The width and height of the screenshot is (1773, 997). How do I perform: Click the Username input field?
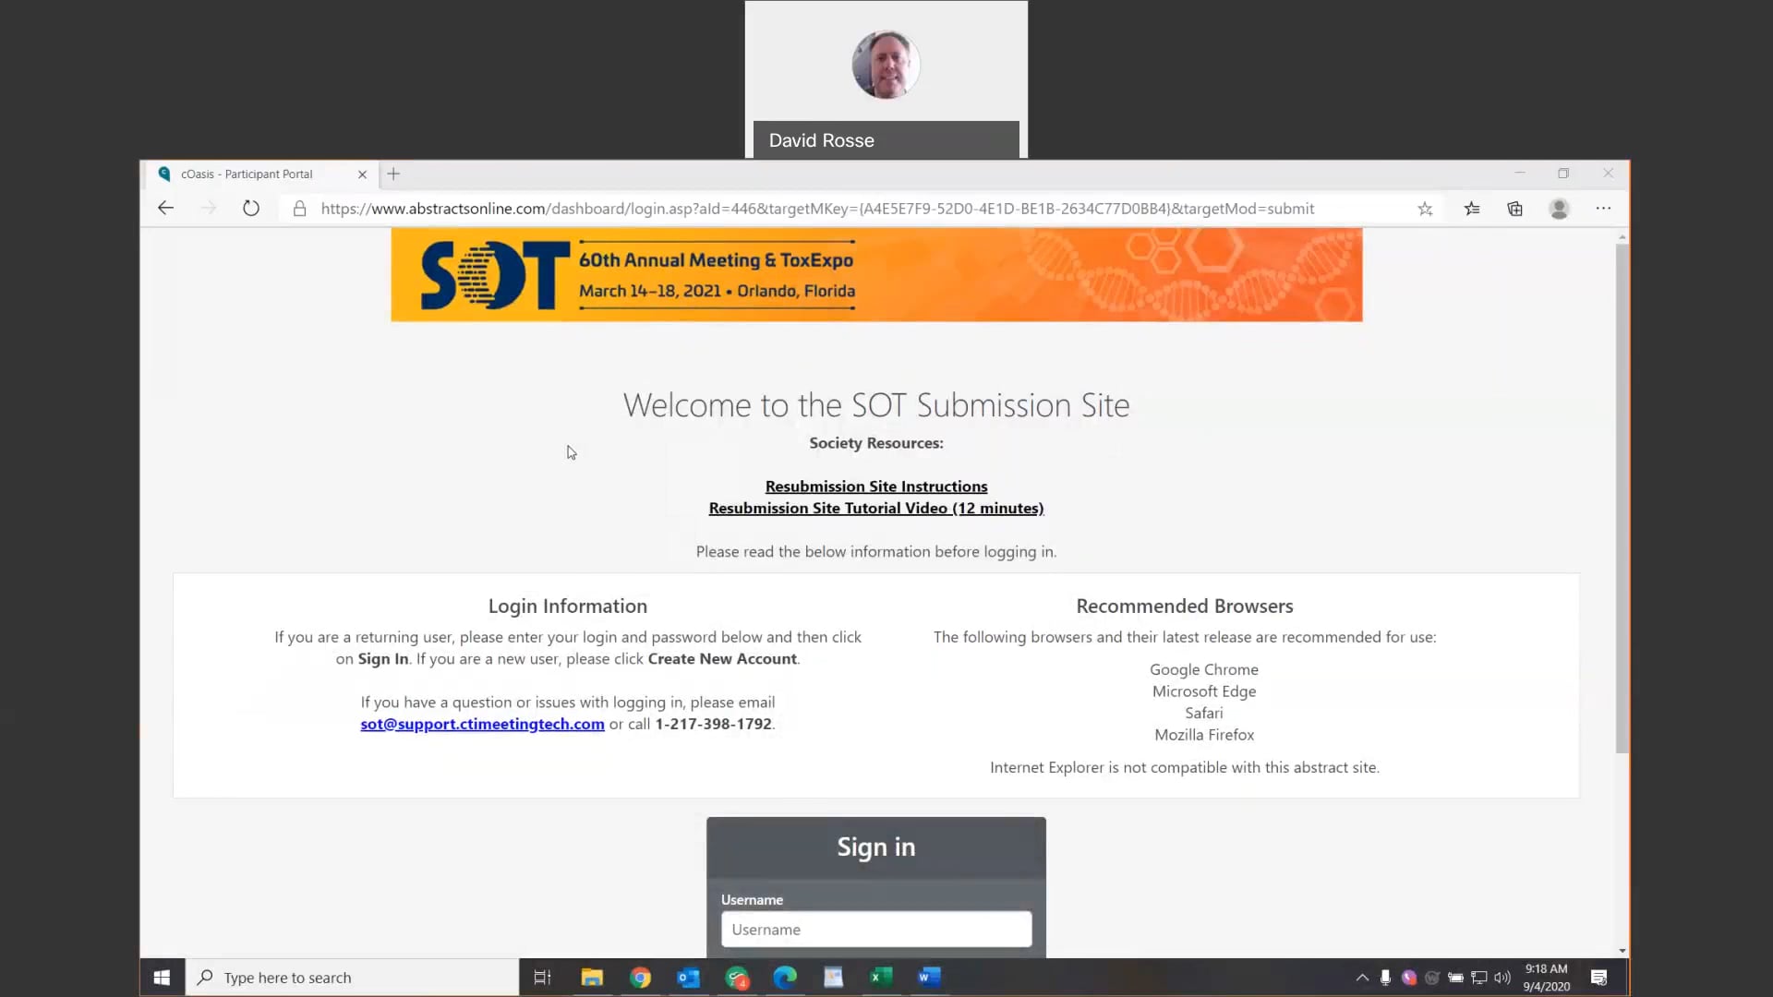(876, 929)
